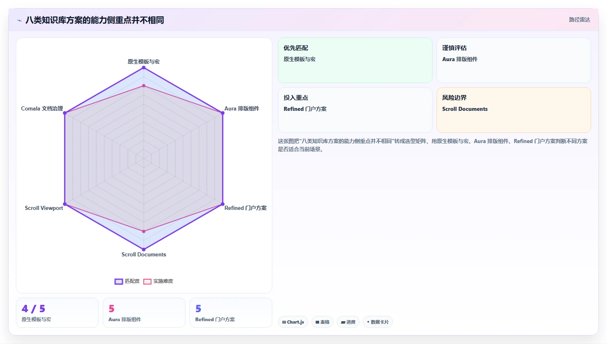Click the Chart.js chip icon
The image size is (607, 344).
click(x=284, y=322)
